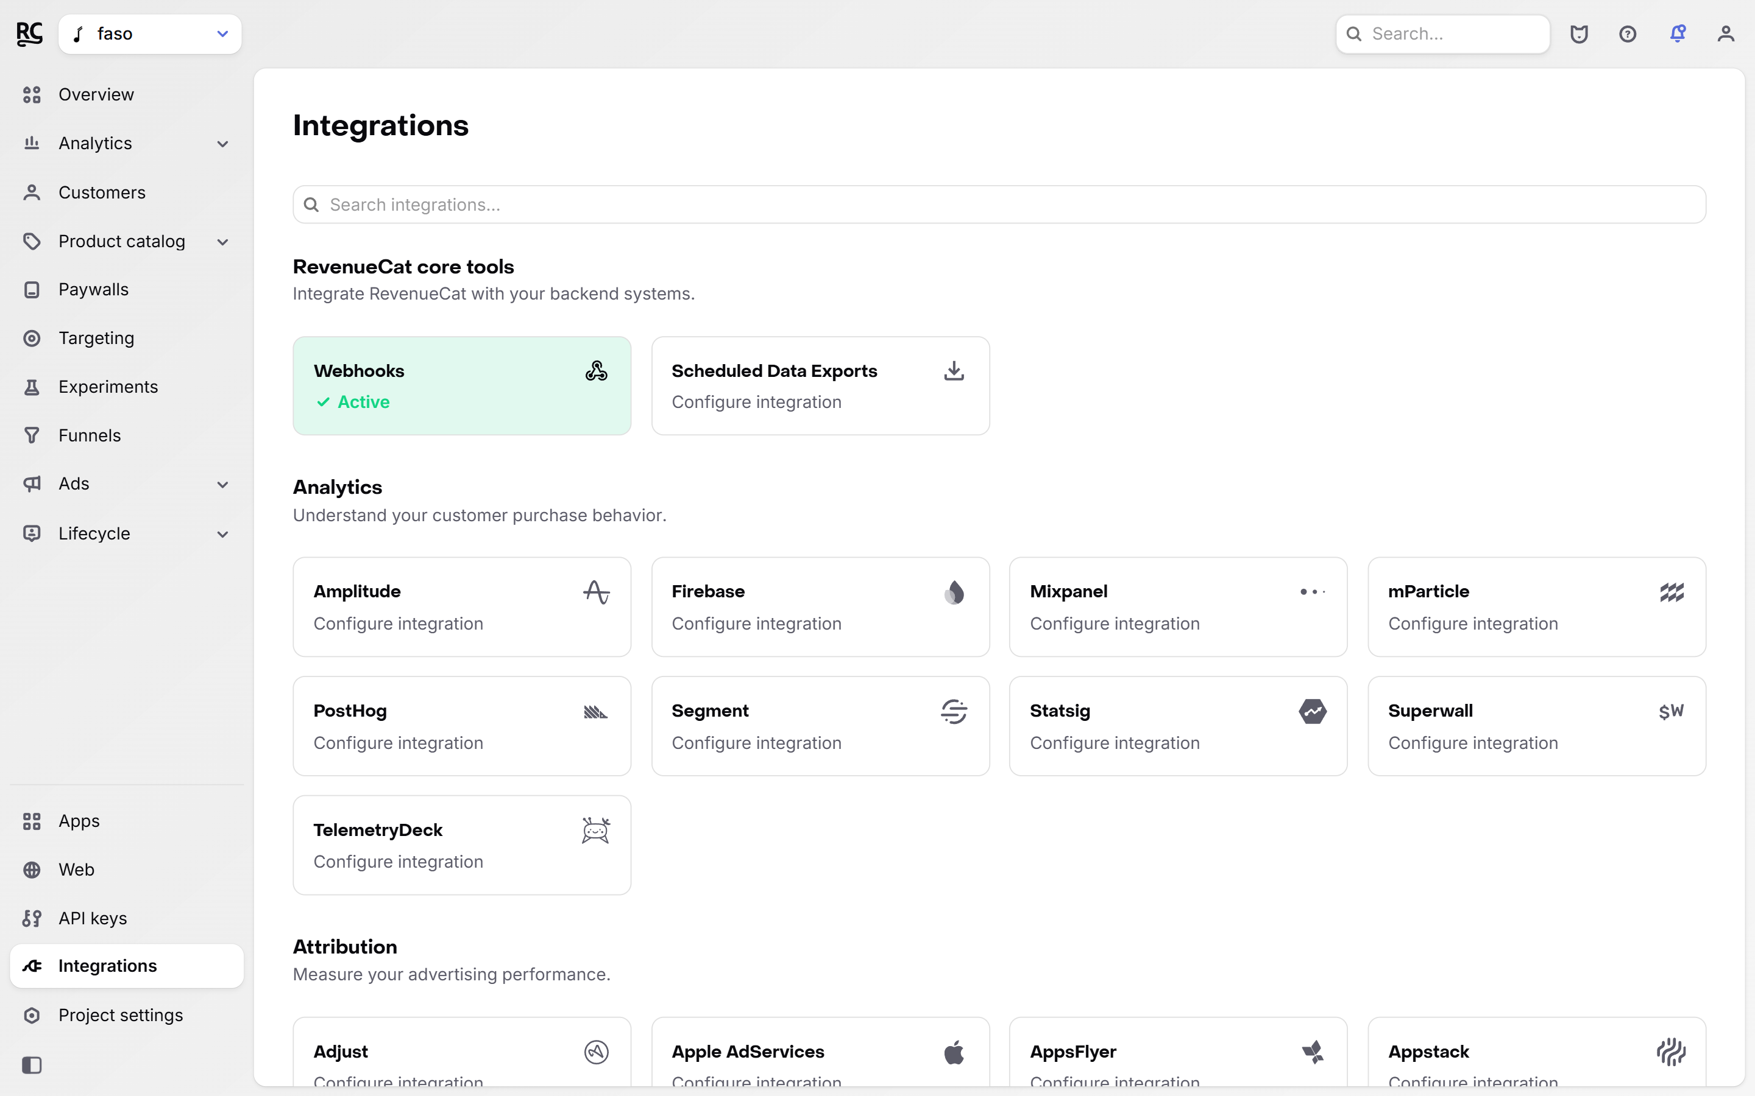The image size is (1755, 1096).
Task: Click the RevenueCat logo icon
Action: 30,34
